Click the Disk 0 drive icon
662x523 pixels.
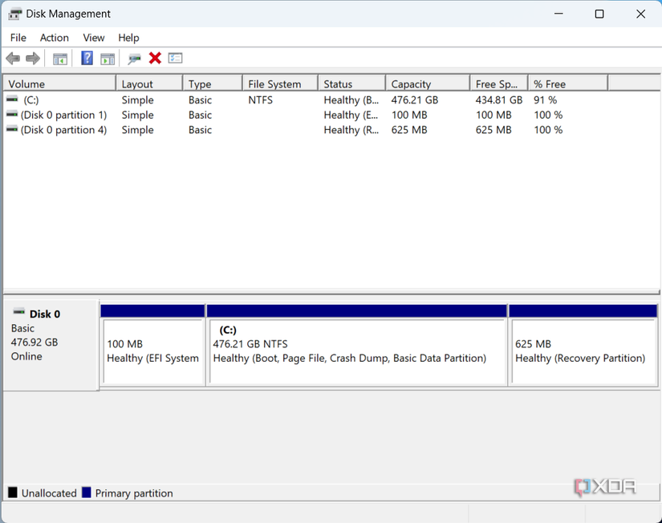[x=19, y=312]
